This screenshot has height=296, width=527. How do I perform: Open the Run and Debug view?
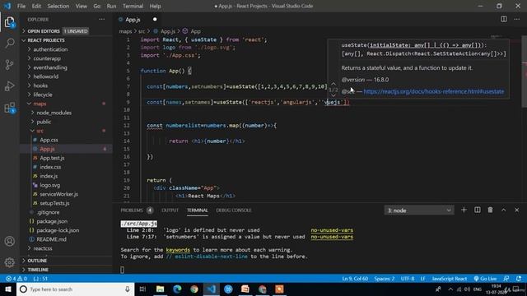[x=9, y=86]
